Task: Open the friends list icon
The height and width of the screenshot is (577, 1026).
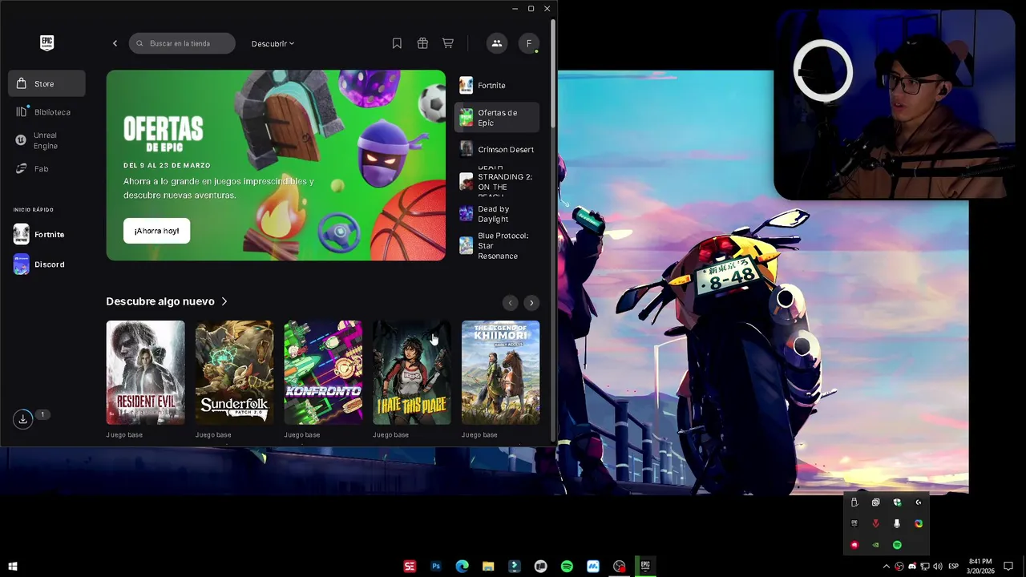Action: (497, 43)
